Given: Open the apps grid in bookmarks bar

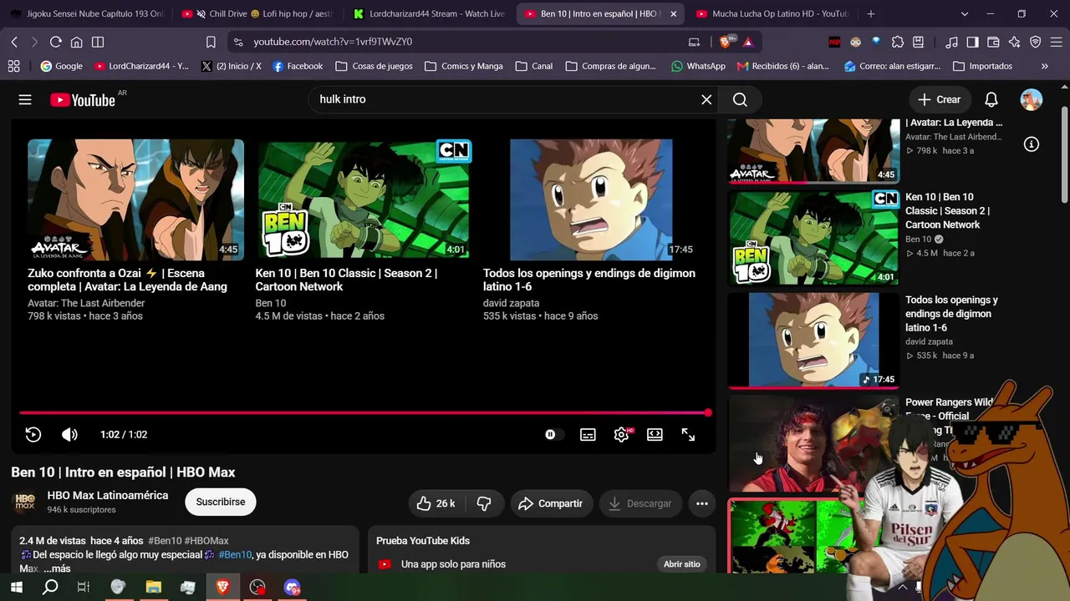Looking at the screenshot, I should tap(13, 66).
